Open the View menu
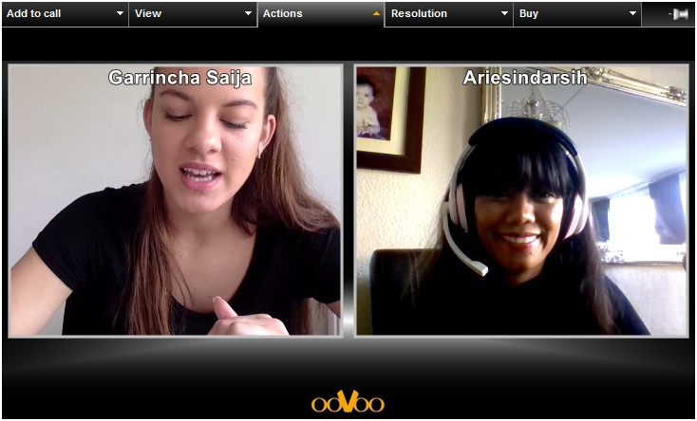The image size is (697, 421). click(193, 14)
